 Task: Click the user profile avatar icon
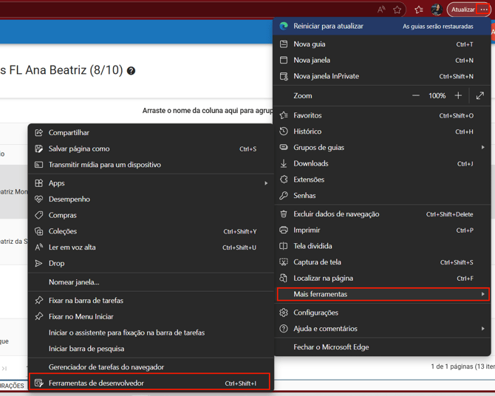pyautogui.click(x=437, y=10)
